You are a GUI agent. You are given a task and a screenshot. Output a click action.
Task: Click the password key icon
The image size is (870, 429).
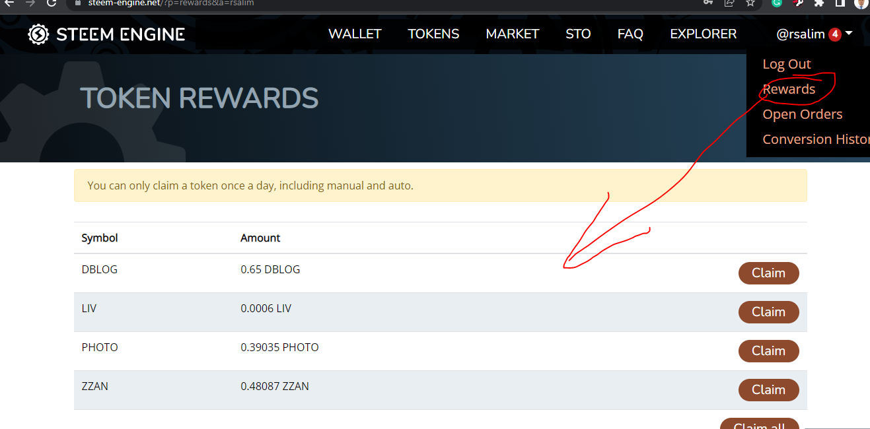pos(708,3)
